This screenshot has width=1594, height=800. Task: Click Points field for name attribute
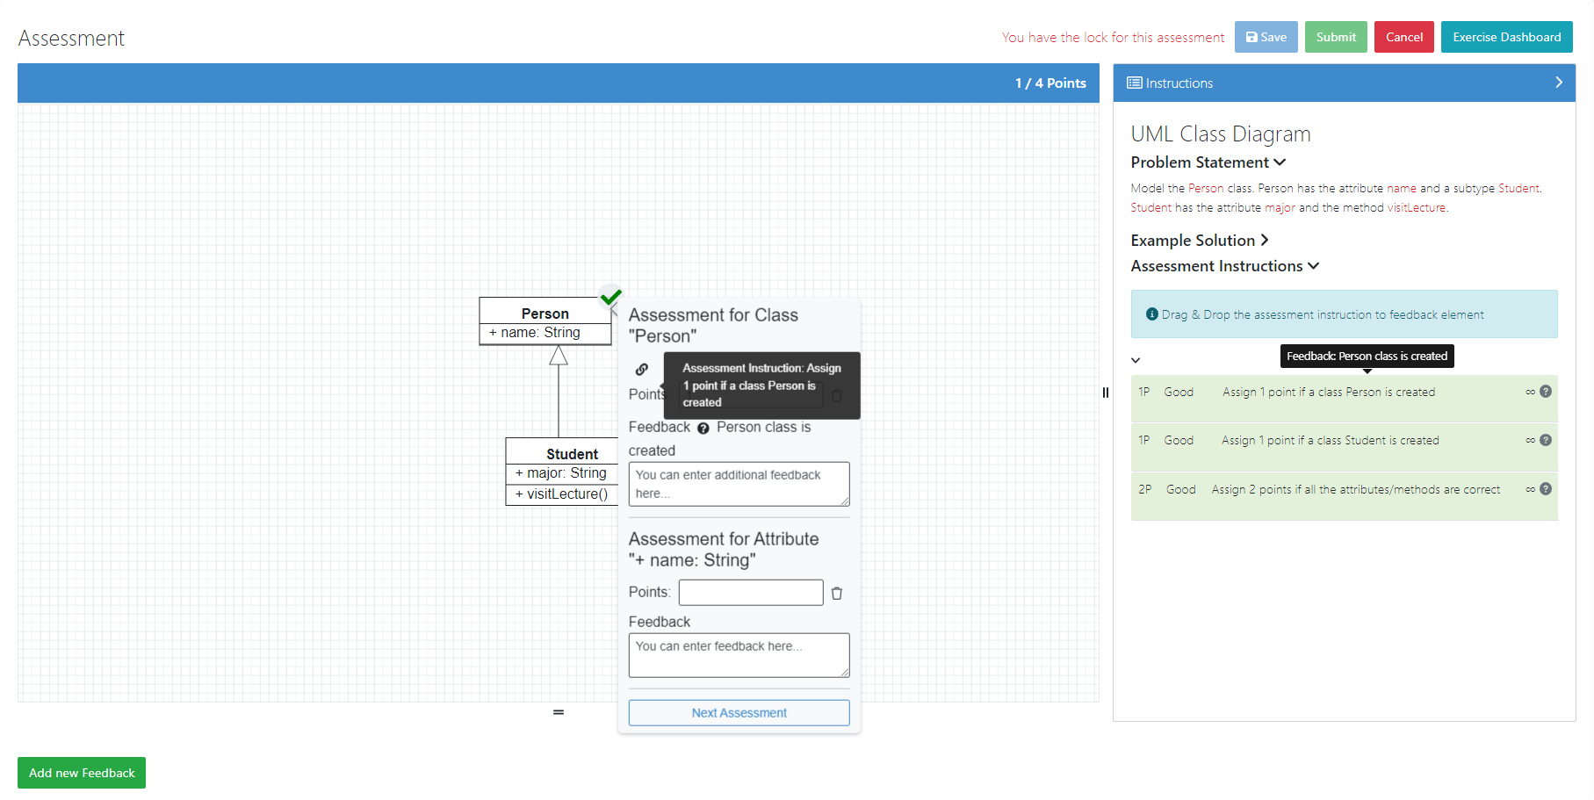tap(750, 593)
